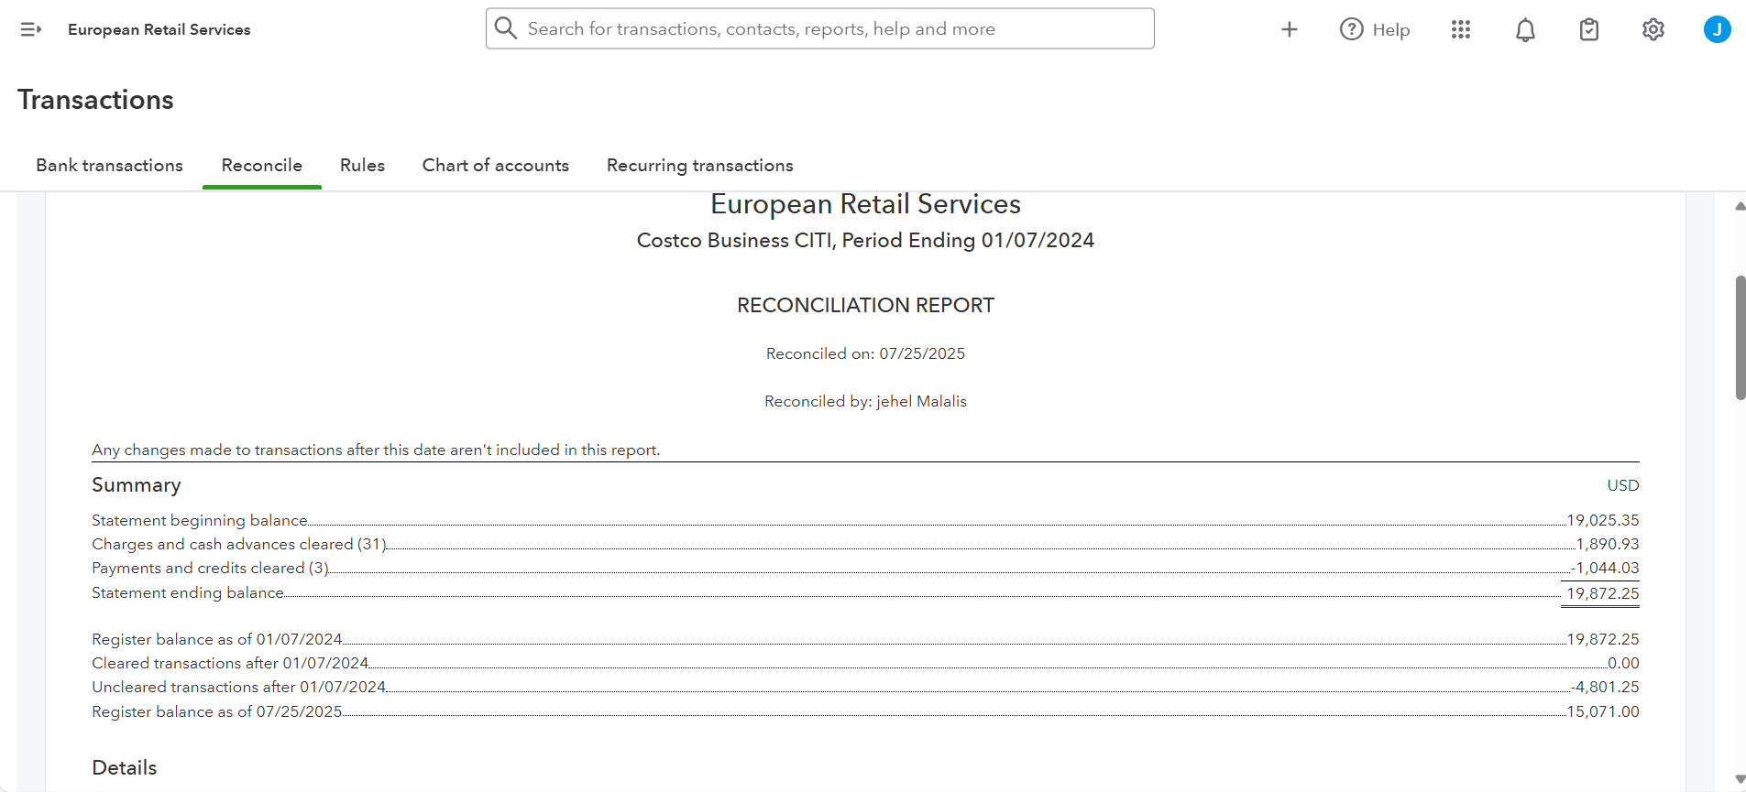Click the Summary heading
Screen dimensions: 1746x792
tap(137, 485)
